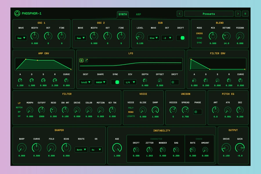Click the Instability JITTER knob
Screen dimensions: 261x174
(x=149, y=150)
